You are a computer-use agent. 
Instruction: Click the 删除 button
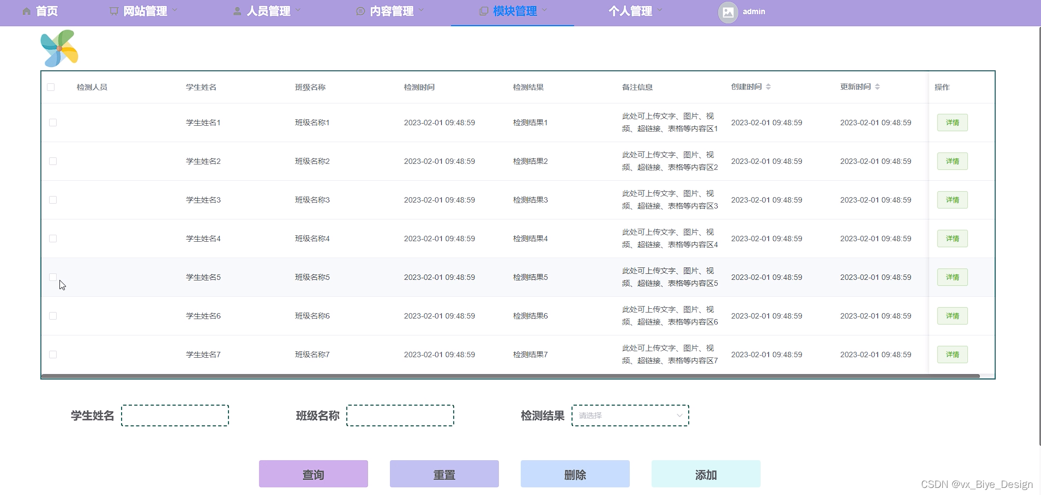pos(575,474)
